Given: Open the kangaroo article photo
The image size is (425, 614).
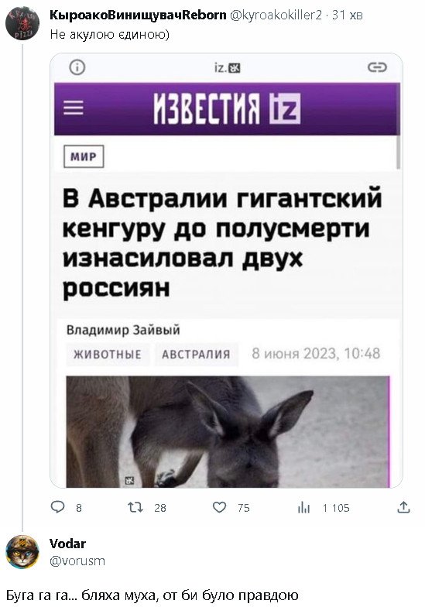Looking at the screenshot, I should 228,431.
